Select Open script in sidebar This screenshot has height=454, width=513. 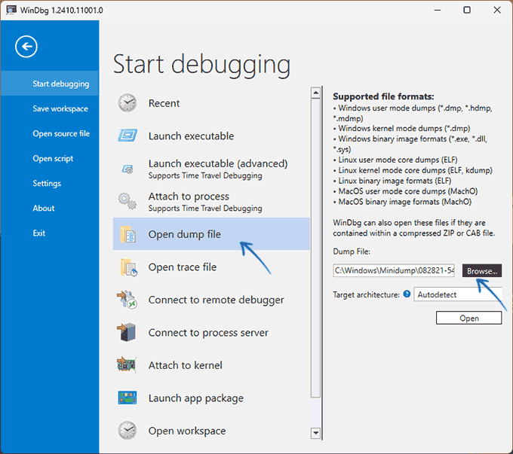point(53,158)
